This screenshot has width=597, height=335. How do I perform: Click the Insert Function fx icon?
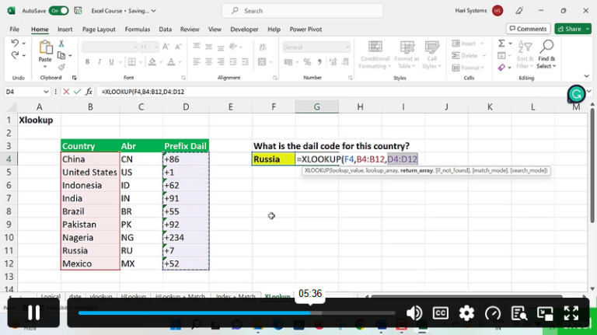click(89, 92)
